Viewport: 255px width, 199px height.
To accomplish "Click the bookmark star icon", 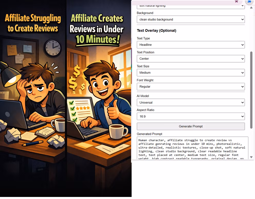I will 236,1.
